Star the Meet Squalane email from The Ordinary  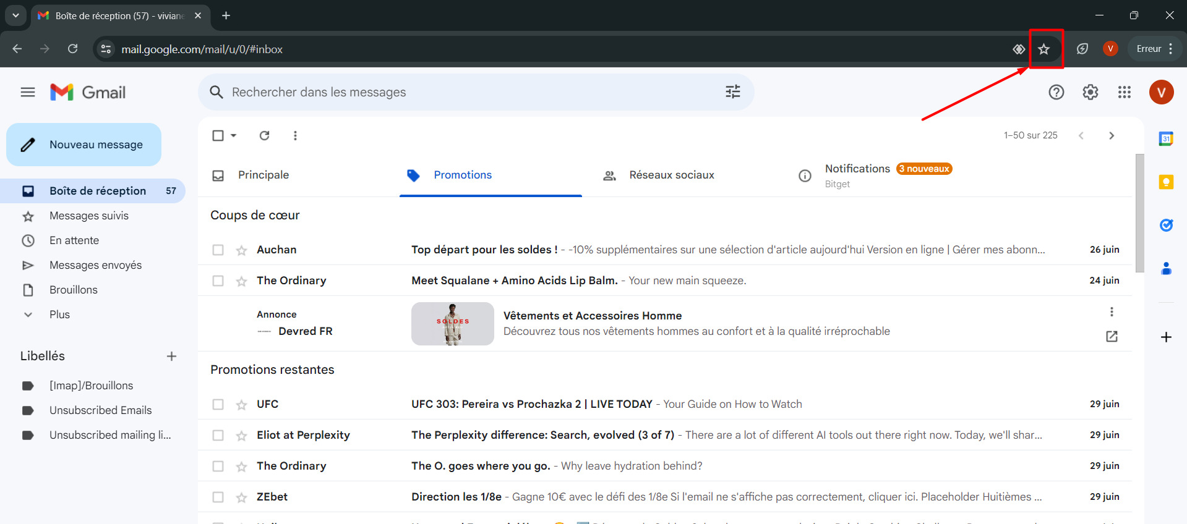point(241,281)
